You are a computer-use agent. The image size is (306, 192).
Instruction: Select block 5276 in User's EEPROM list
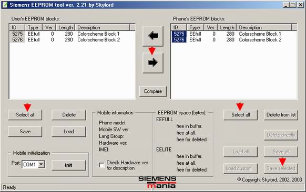[17, 40]
